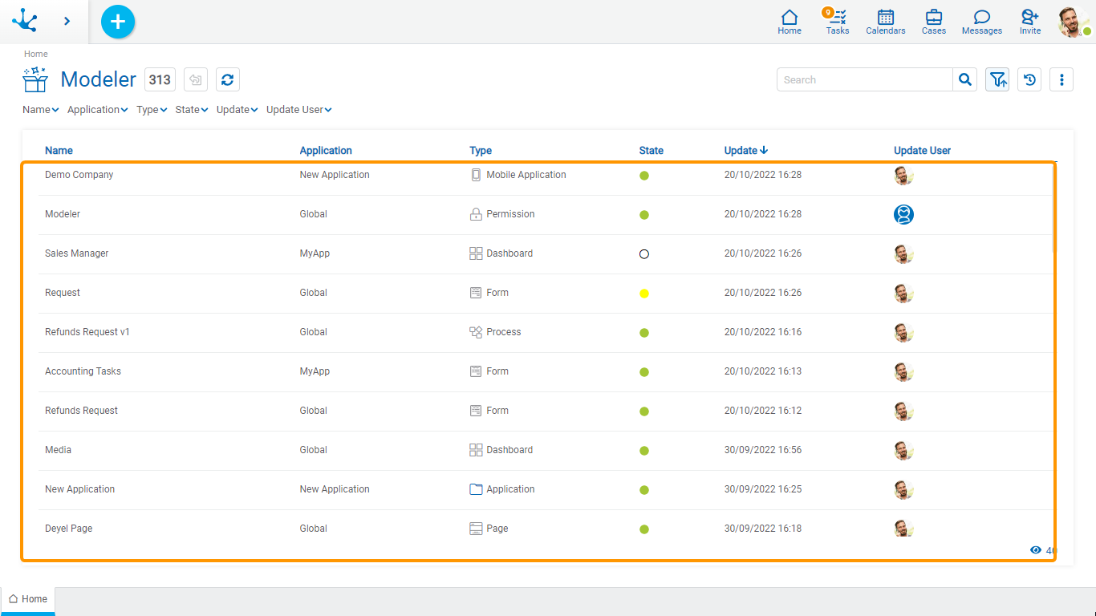Click the Permission lock icon

pyautogui.click(x=476, y=214)
